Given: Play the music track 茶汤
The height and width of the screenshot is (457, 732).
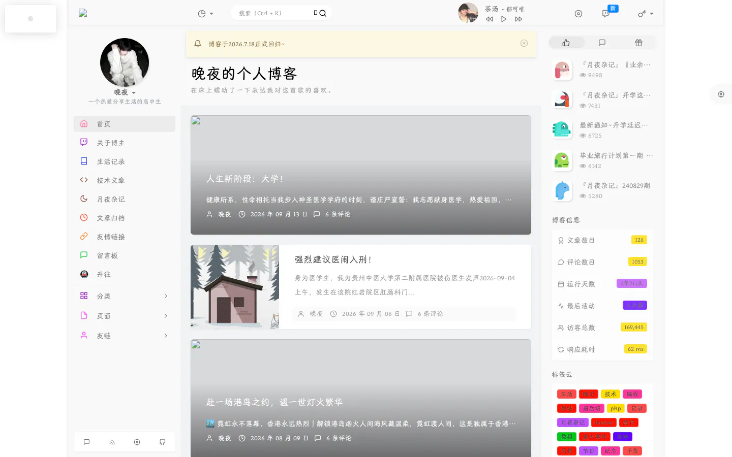Looking at the screenshot, I should [504, 19].
